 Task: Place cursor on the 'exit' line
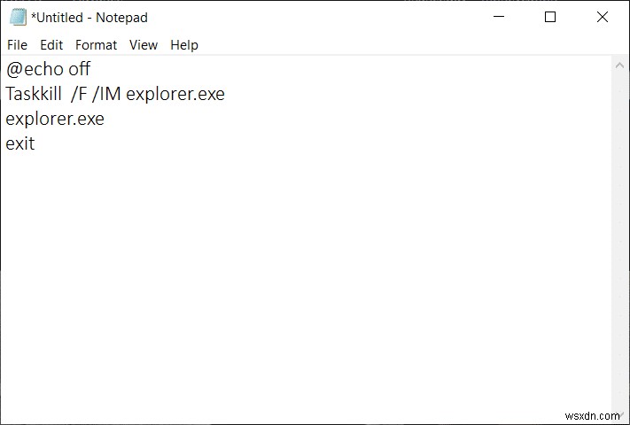coord(20,143)
